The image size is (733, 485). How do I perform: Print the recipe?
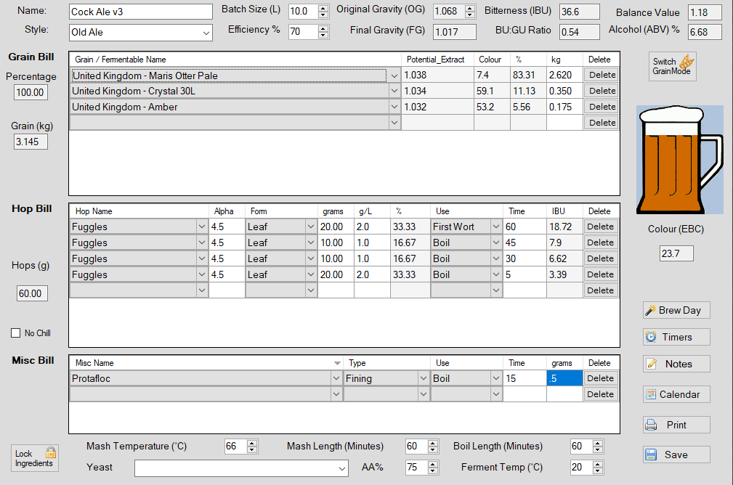[x=676, y=425]
